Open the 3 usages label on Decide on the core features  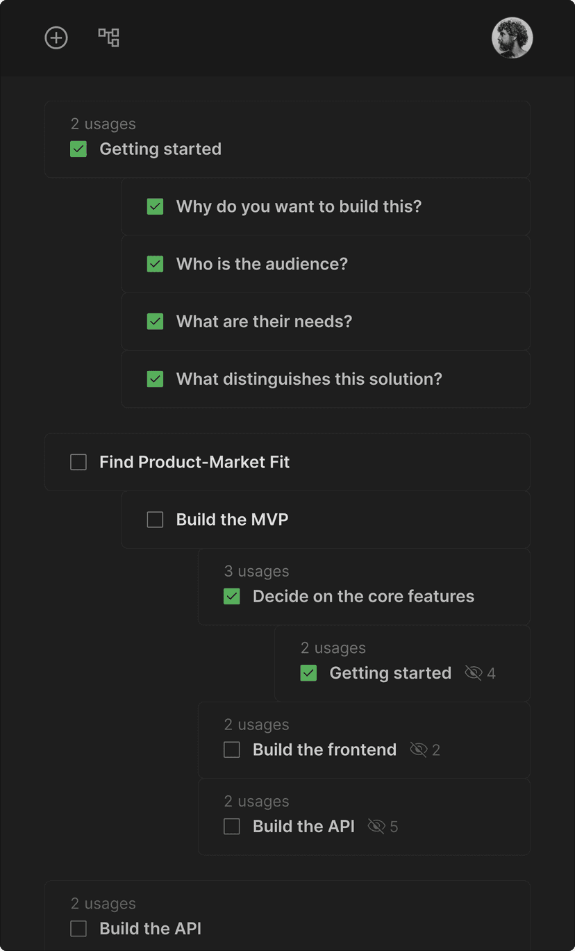tap(256, 571)
